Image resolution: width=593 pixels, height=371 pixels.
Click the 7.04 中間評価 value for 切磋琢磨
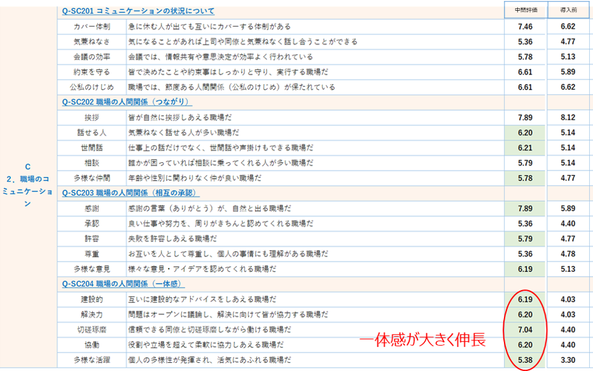[526, 330]
